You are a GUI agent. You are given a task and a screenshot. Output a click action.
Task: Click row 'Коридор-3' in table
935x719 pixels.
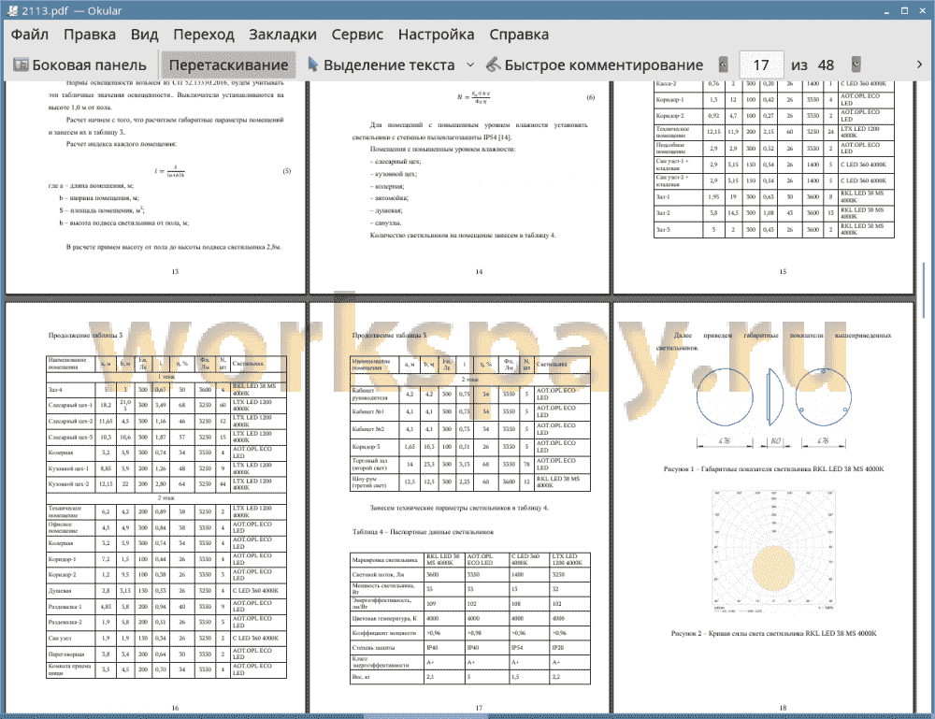470,447
